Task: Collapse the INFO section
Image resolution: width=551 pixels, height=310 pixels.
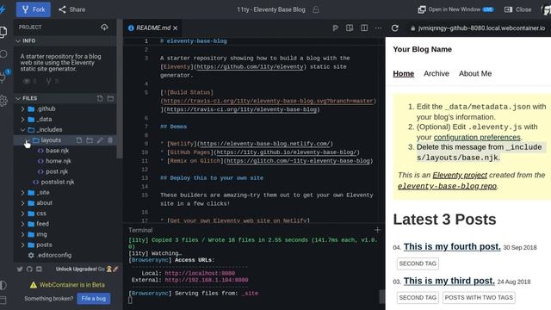Action: click(x=26, y=40)
